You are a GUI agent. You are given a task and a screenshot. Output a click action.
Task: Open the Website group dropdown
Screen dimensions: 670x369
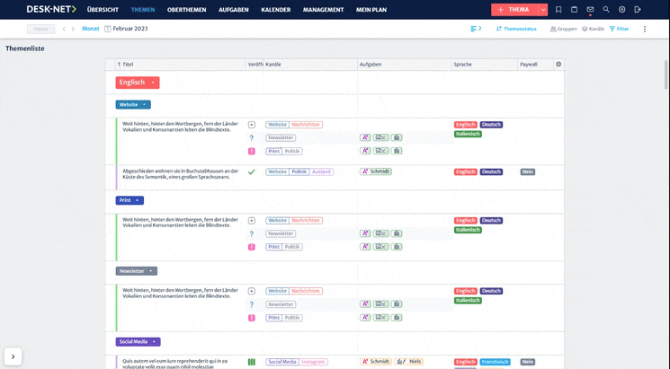133,104
